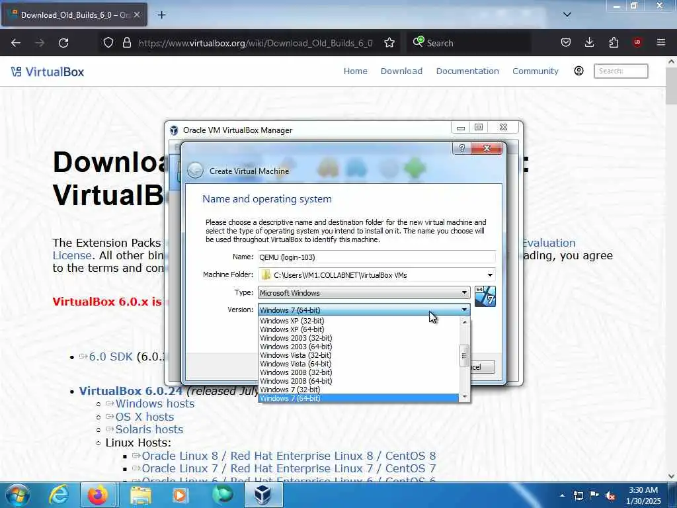Launch Internet Explorer from the taskbar
The width and height of the screenshot is (677, 508).
[59, 495]
